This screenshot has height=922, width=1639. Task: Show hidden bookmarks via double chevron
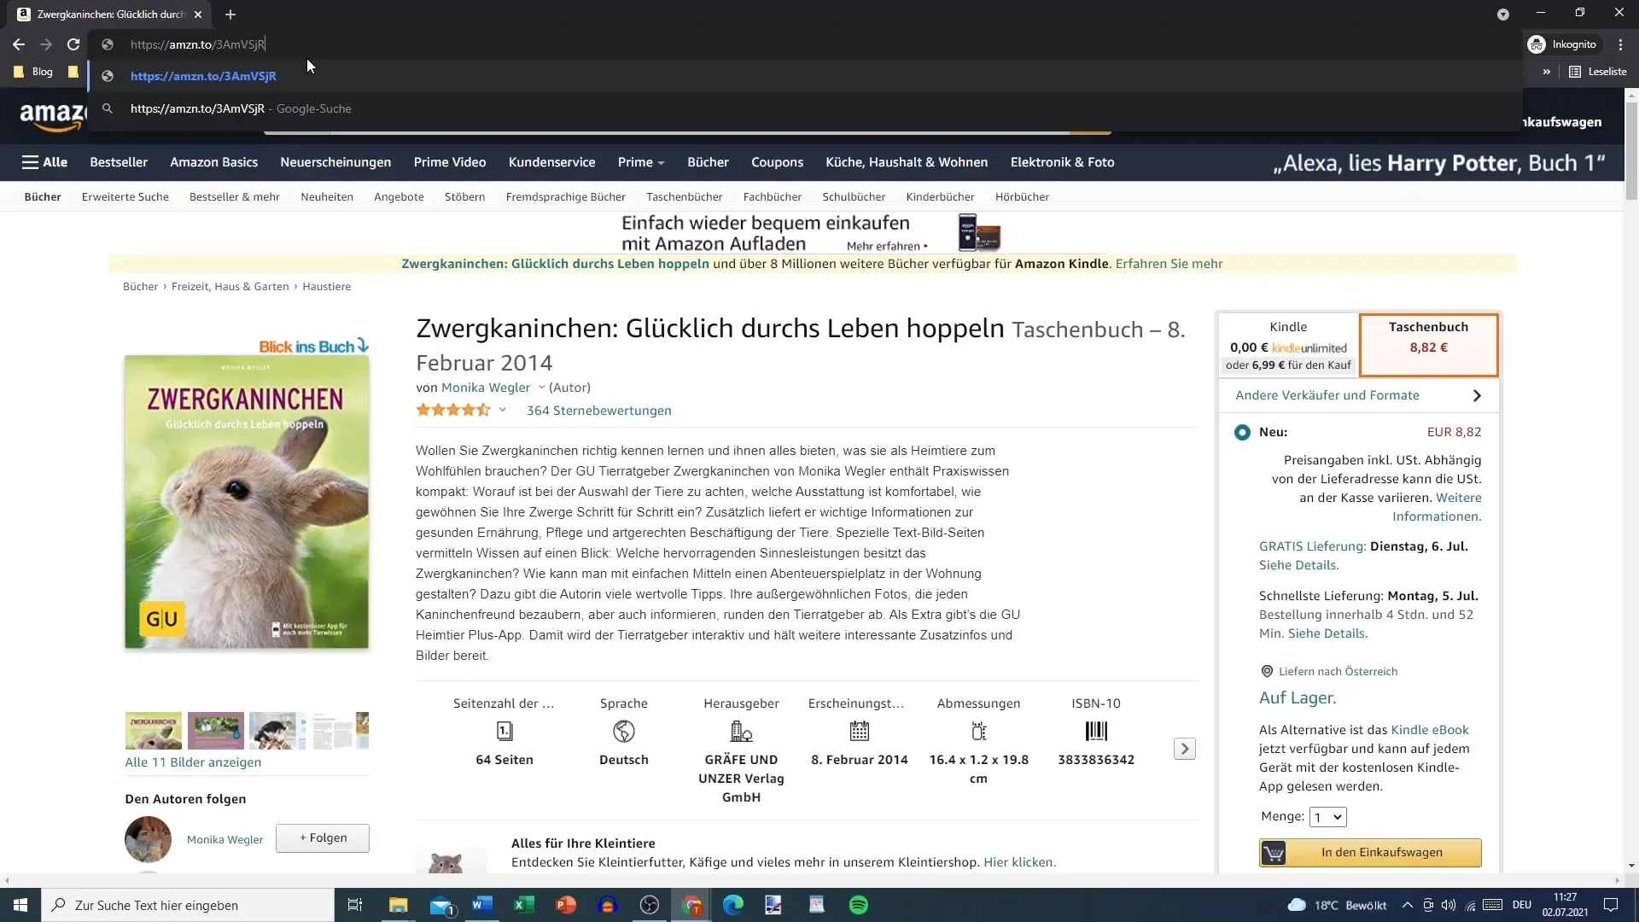[x=1546, y=72]
